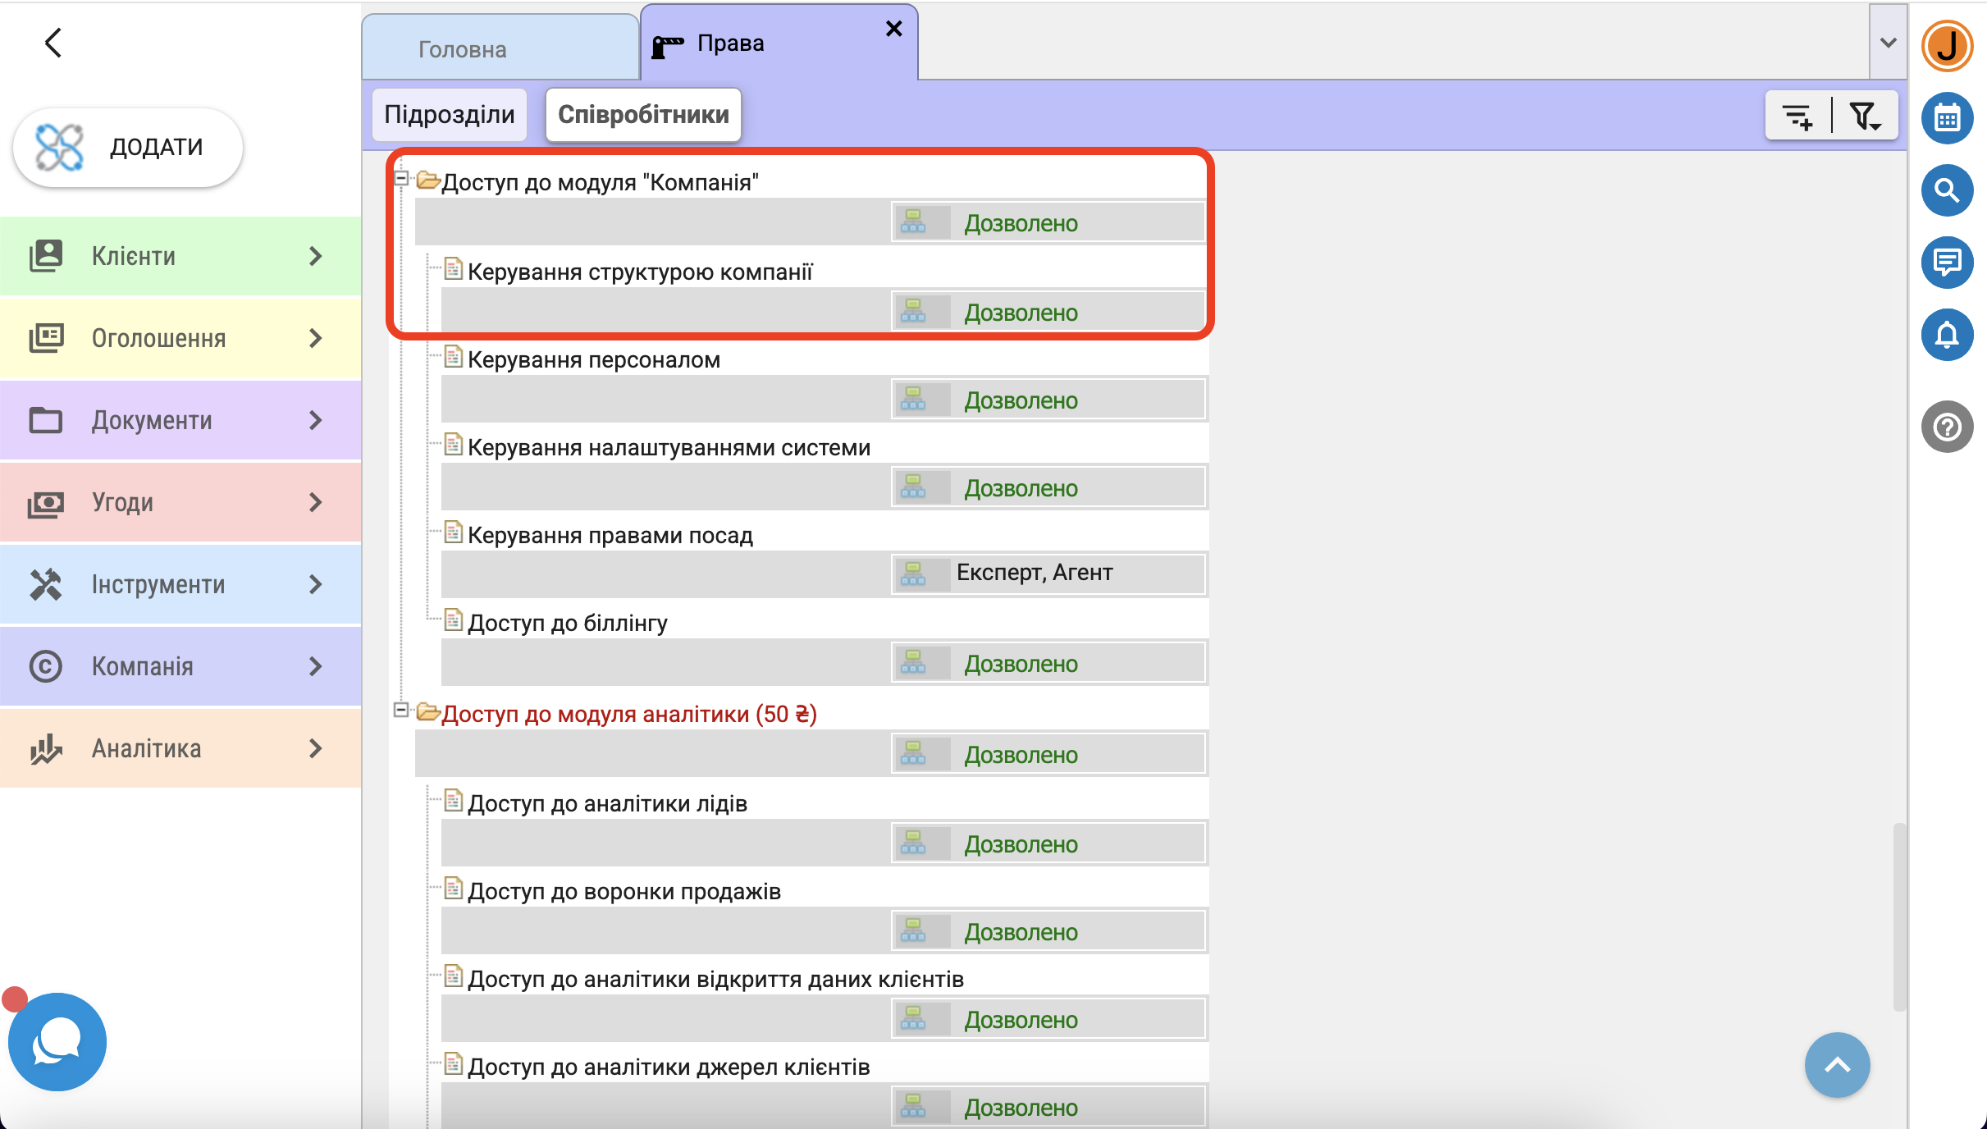Viewport: 1987px width, 1129px height.
Task: Click the scroll-to-top arrow button
Action: (1837, 1065)
